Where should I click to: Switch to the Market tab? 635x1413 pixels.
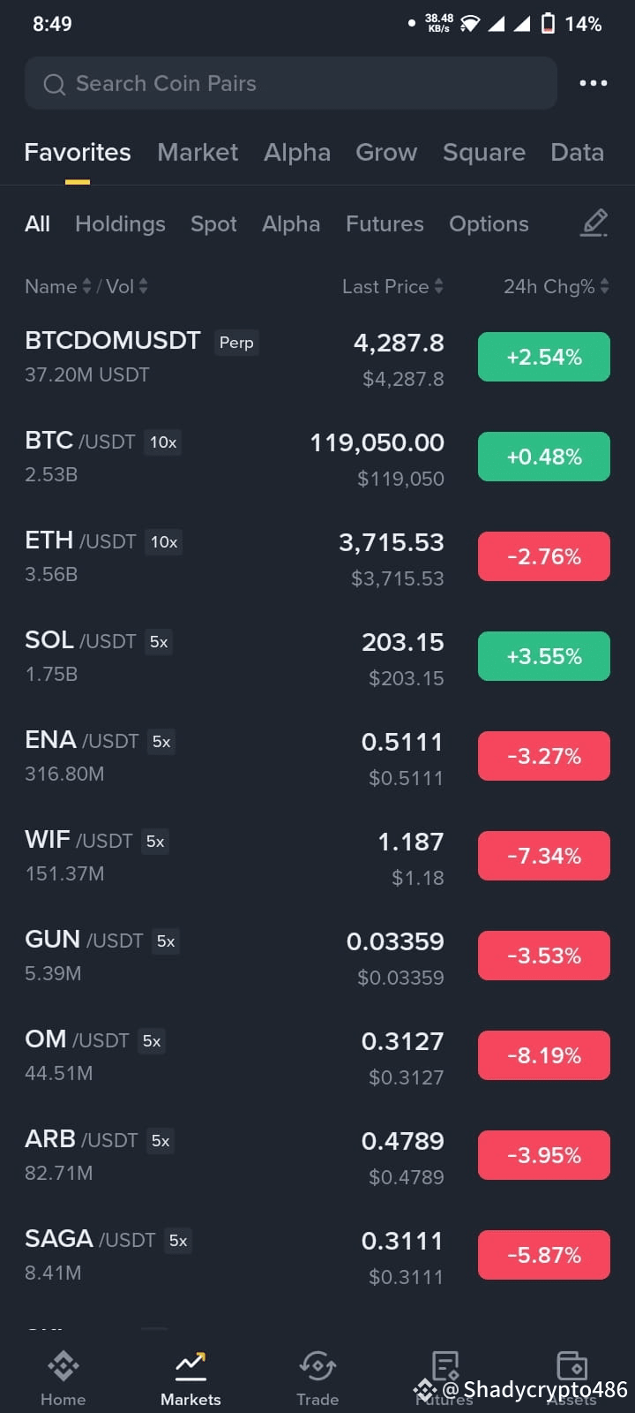[x=198, y=152]
